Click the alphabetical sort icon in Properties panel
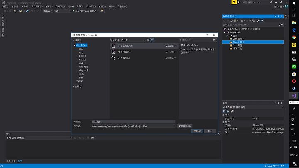The width and height of the screenshot is (299, 168). (228, 111)
